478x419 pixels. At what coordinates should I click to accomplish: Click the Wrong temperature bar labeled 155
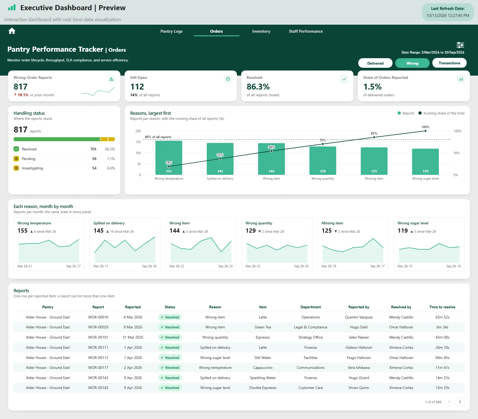click(169, 158)
